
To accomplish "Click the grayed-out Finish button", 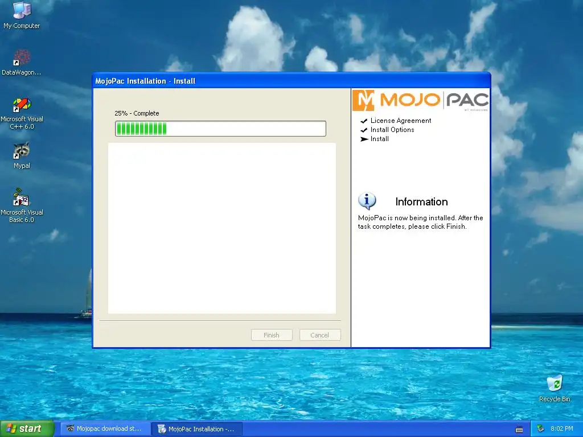I will coord(272,335).
